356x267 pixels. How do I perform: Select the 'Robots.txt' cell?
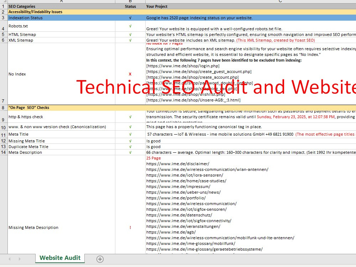click(61, 26)
